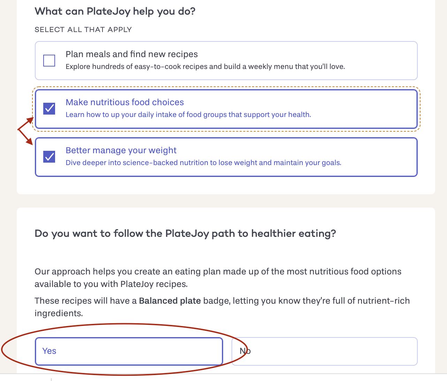Click the checkmark inside Better manage your weight
This screenshot has height=381, width=447.
tap(49, 157)
